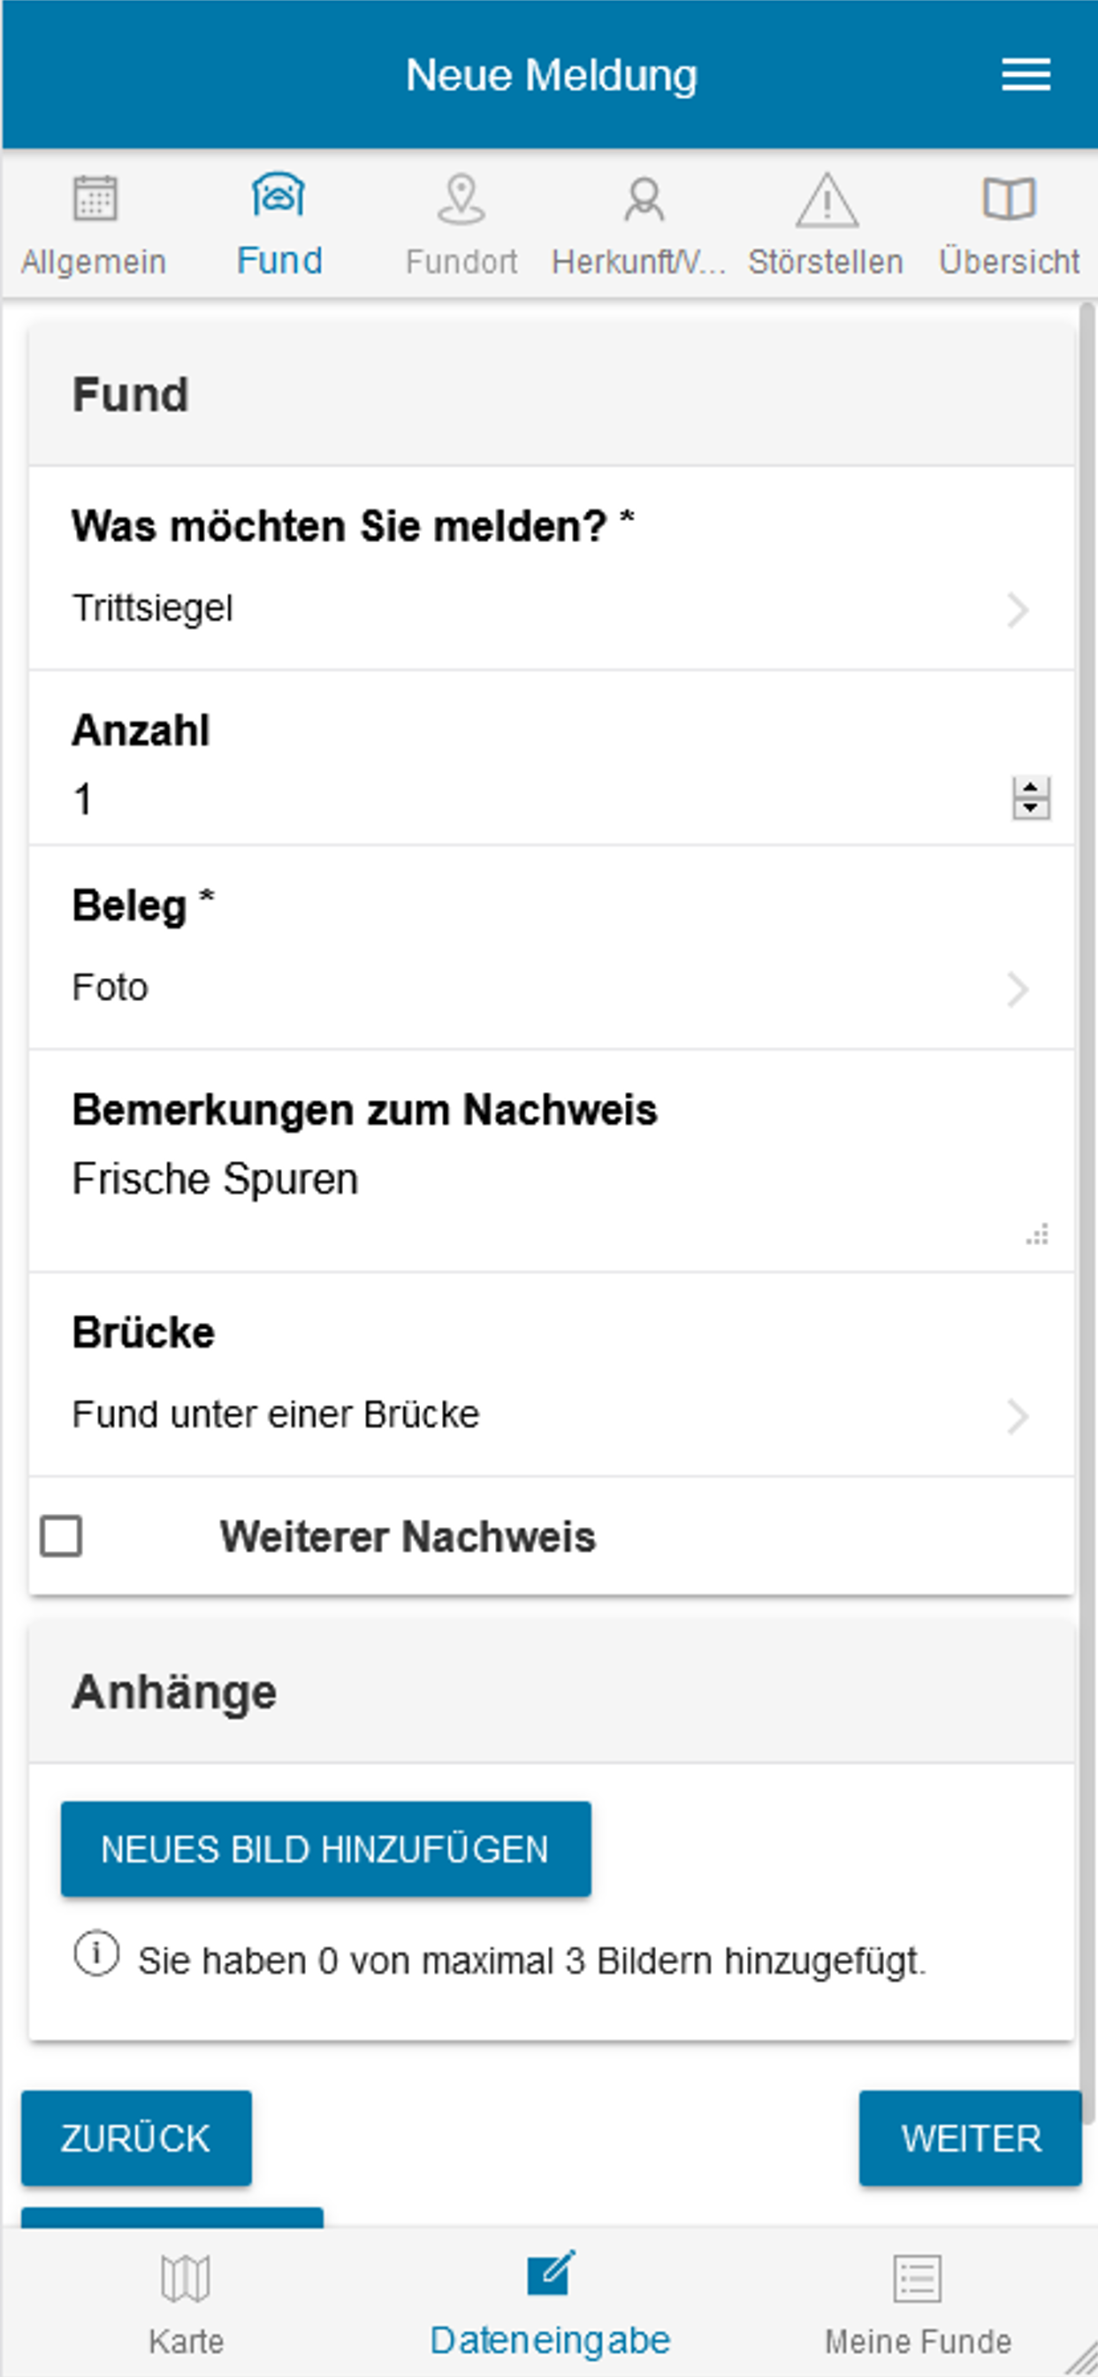Click the WEITER button
The height and width of the screenshot is (2377, 1098).
tap(970, 2138)
